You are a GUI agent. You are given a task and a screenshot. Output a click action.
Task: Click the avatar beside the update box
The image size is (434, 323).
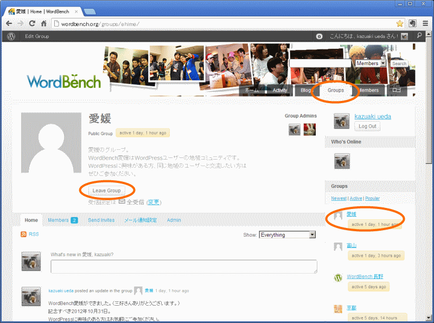point(31,261)
